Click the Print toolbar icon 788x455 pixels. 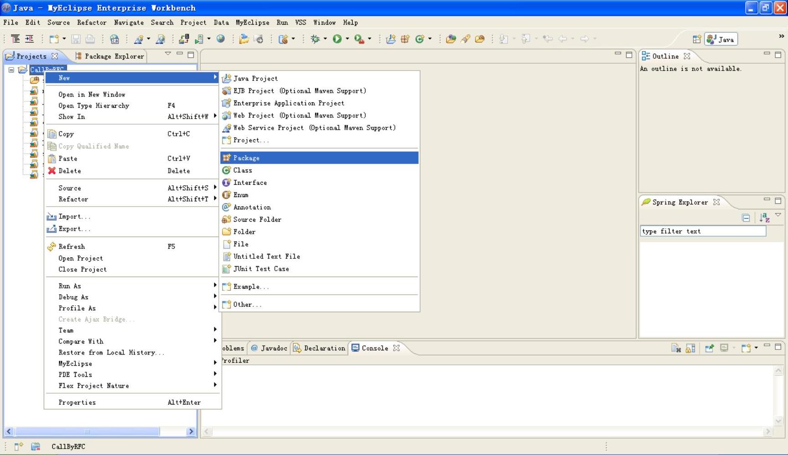pyautogui.click(x=90, y=39)
